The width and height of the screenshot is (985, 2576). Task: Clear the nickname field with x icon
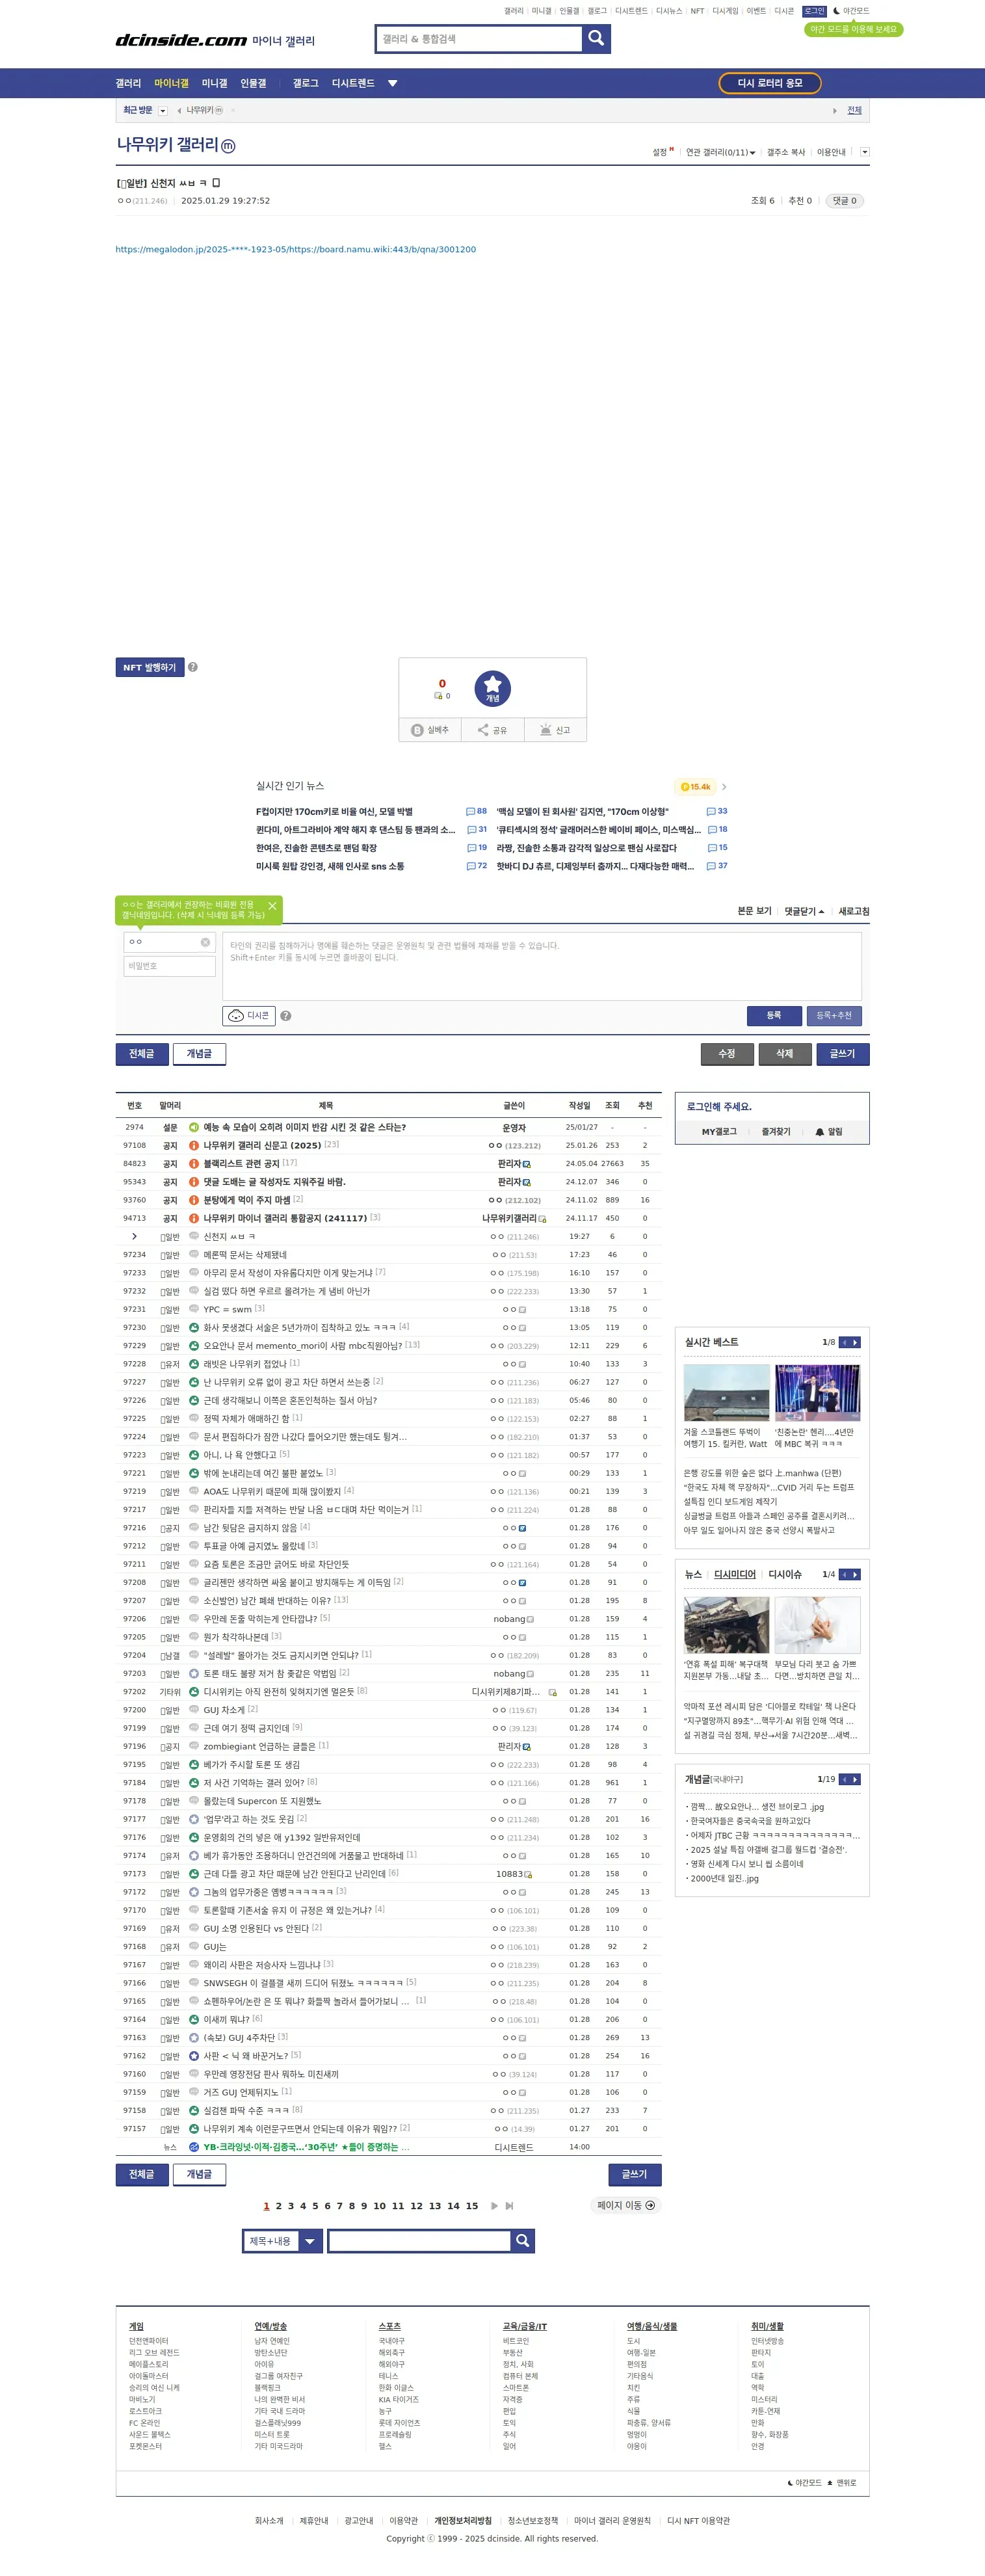pyautogui.click(x=205, y=942)
